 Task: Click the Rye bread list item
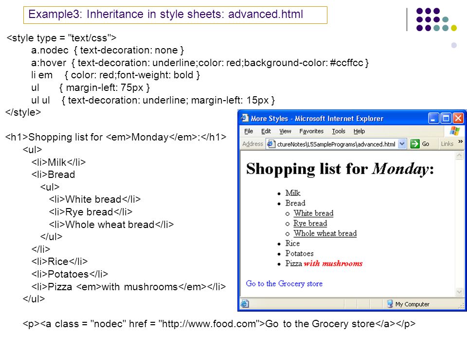(310, 223)
